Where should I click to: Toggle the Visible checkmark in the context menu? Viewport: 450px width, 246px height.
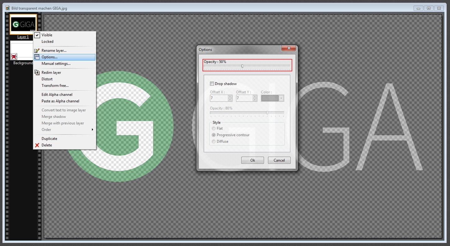point(37,35)
